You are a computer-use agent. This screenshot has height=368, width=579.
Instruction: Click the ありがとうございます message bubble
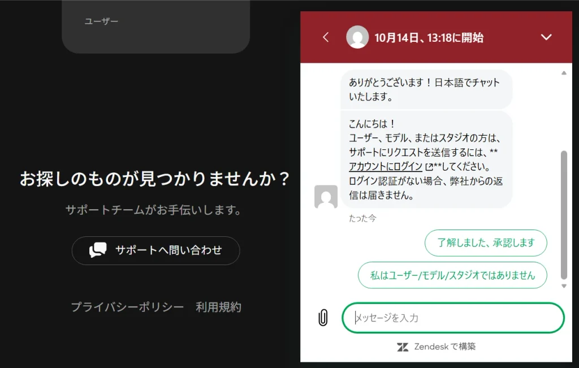426,89
